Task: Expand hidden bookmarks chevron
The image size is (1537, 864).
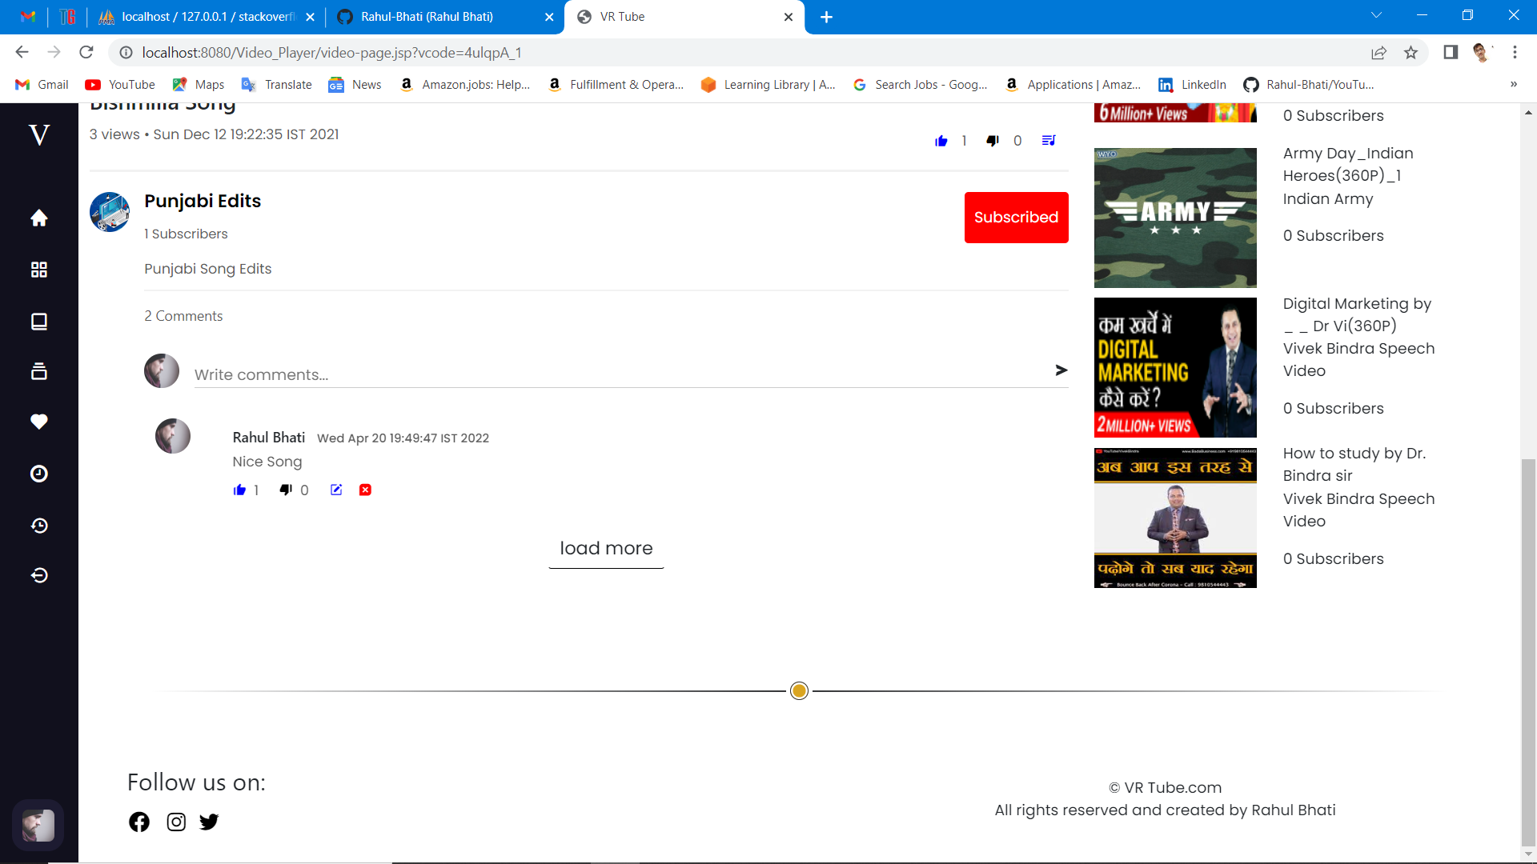Action: tap(1513, 84)
